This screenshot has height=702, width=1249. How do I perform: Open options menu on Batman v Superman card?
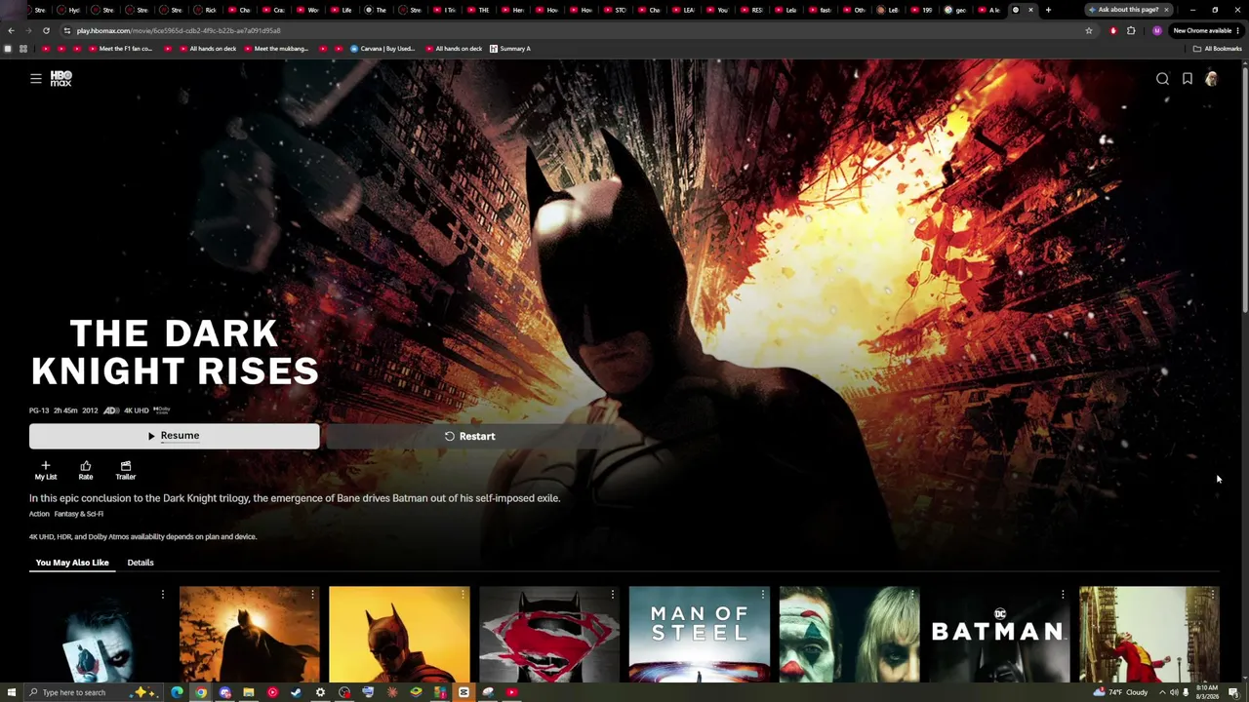613,594
